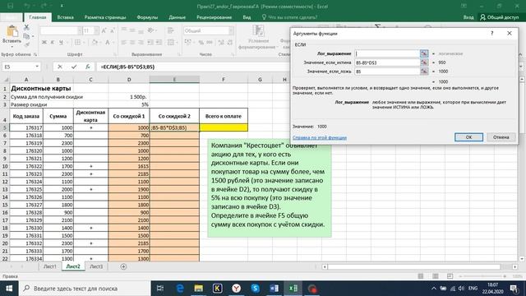Switch to sheet tab Лист1

coord(49,266)
